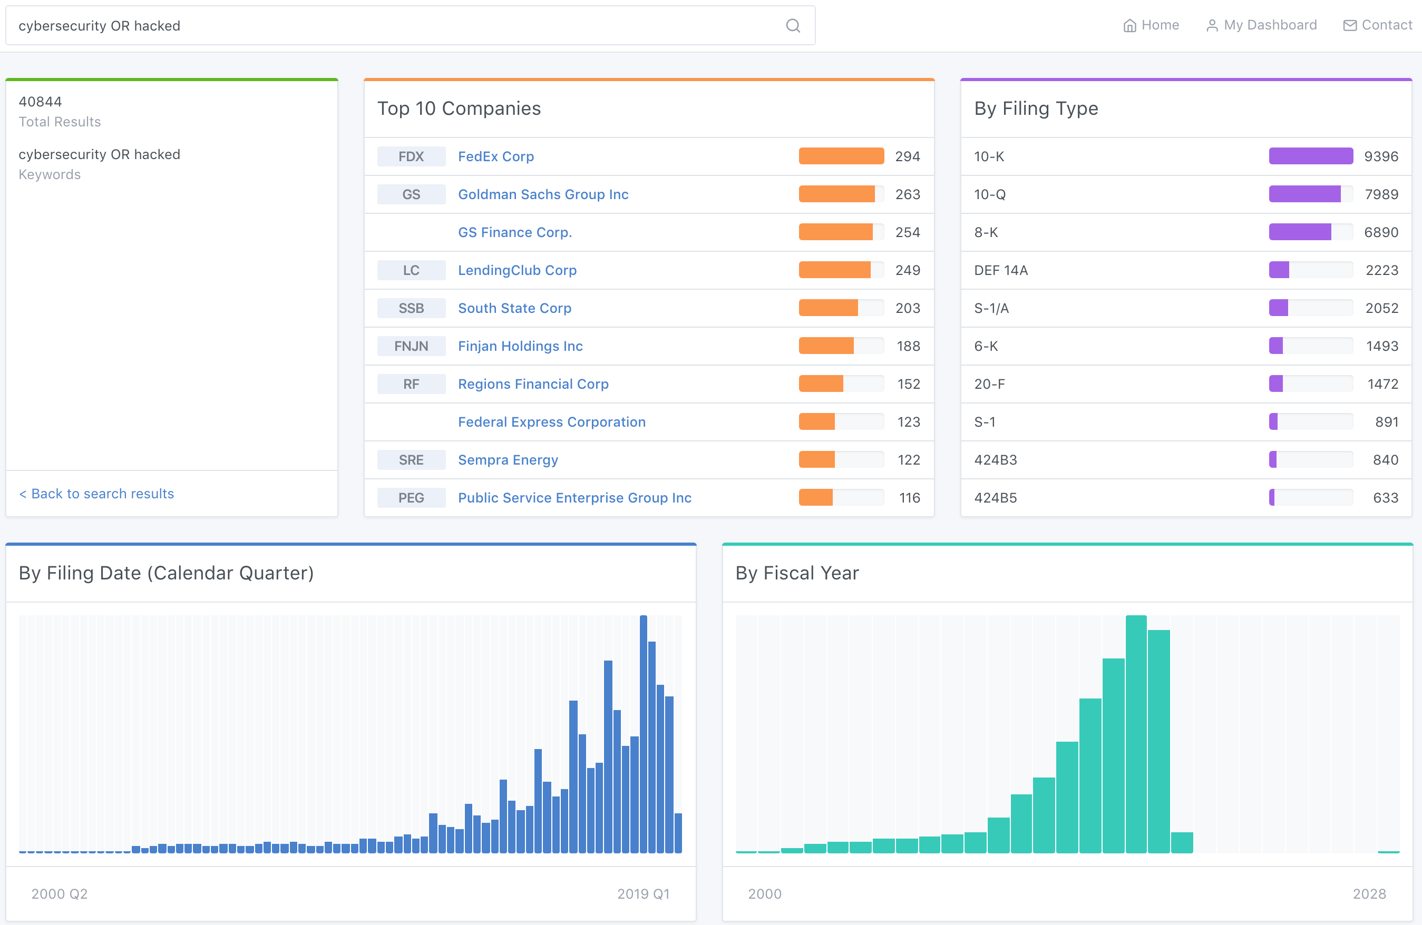Viewport: 1422px width, 925px height.
Task: Click the search magnifier icon
Action: 793,26
